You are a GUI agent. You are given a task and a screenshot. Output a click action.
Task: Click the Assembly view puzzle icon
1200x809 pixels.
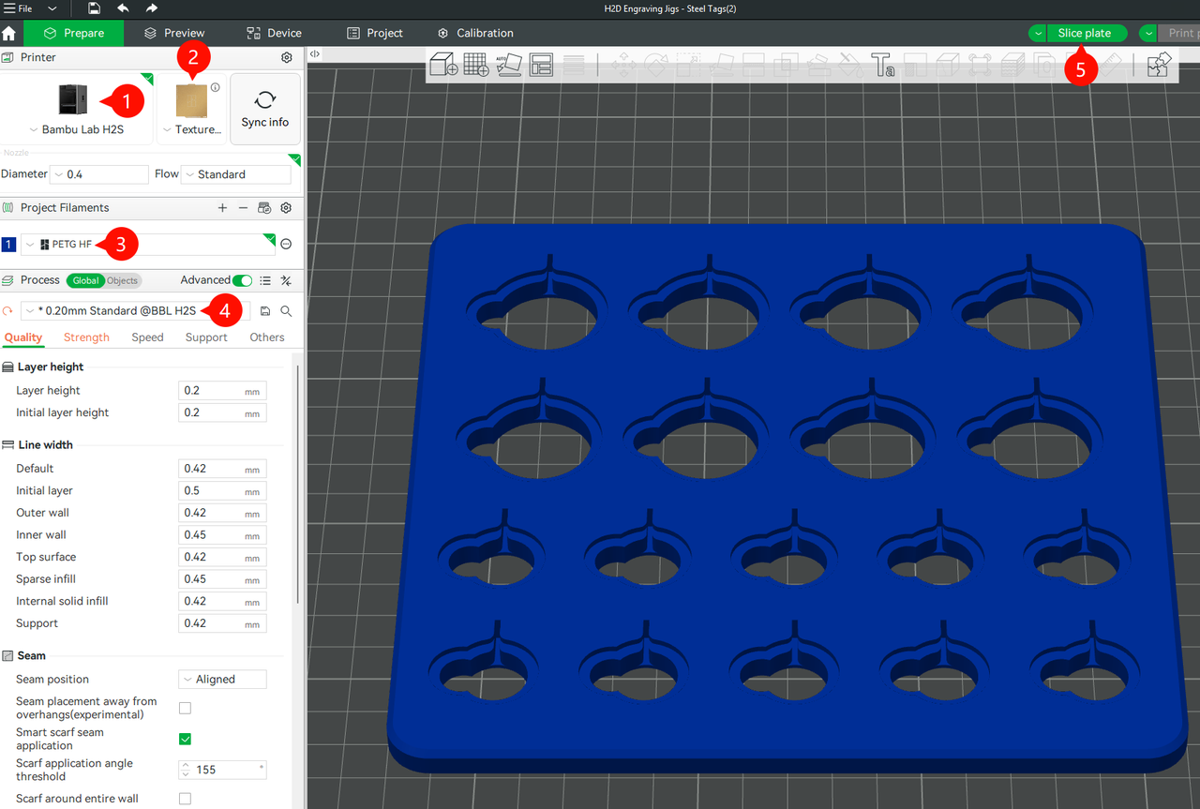coord(1159,65)
